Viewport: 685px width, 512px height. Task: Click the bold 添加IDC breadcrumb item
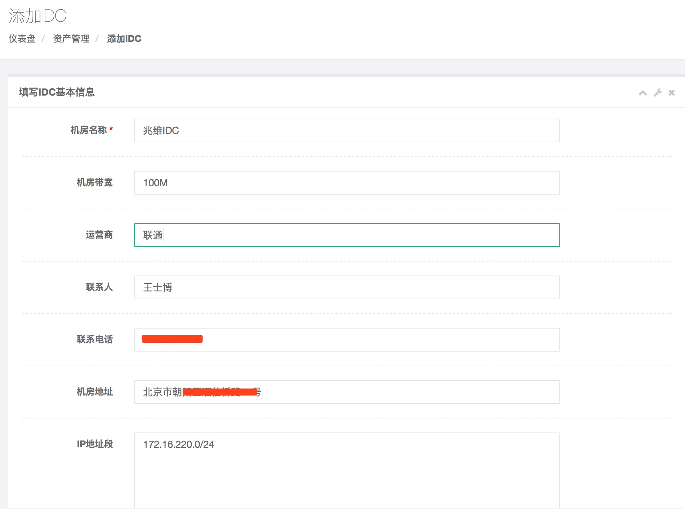click(x=124, y=39)
